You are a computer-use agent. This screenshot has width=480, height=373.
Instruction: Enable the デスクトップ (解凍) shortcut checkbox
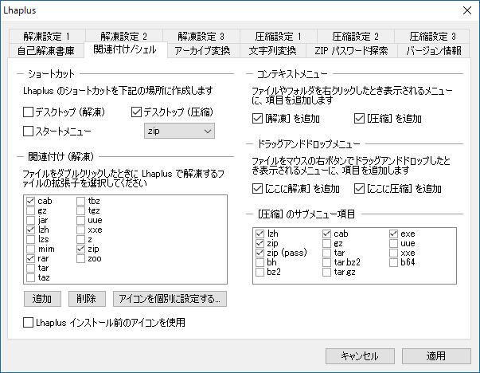point(29,112)
